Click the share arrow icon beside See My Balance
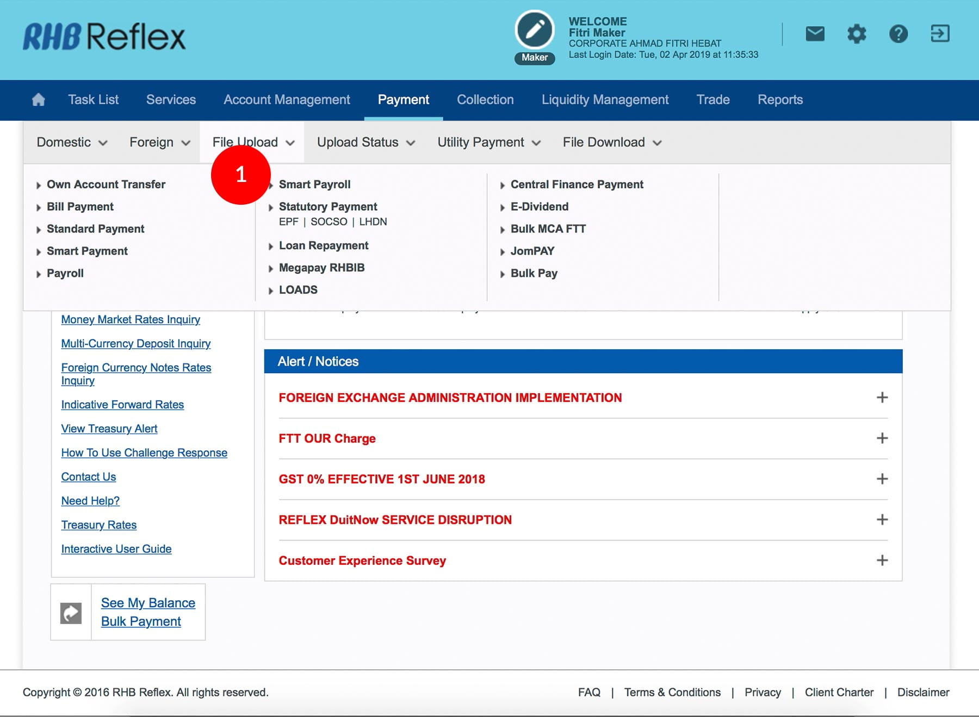The width and height of the screenshot is (979, 717). coord(71,613)
